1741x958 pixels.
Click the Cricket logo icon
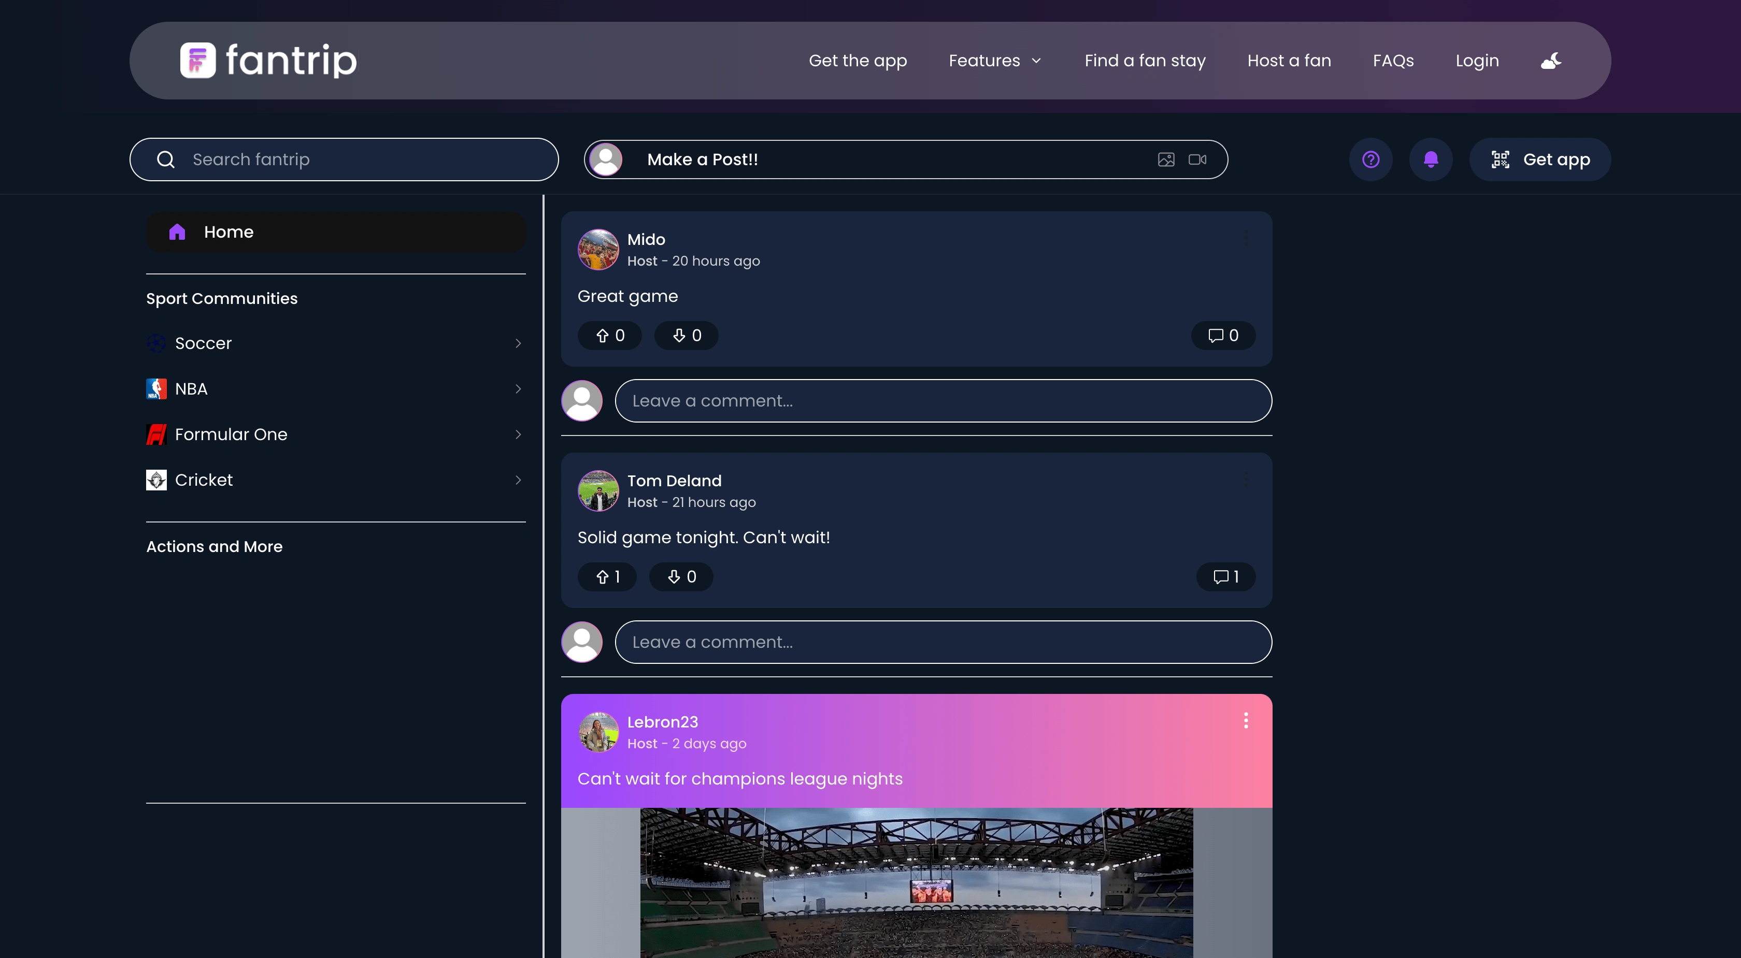[x=156, y=480]
